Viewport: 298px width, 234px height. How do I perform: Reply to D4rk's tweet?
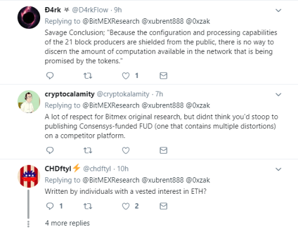point(50,76)
